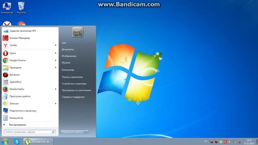Select Подключить к проектору

[x=30, y=111]
